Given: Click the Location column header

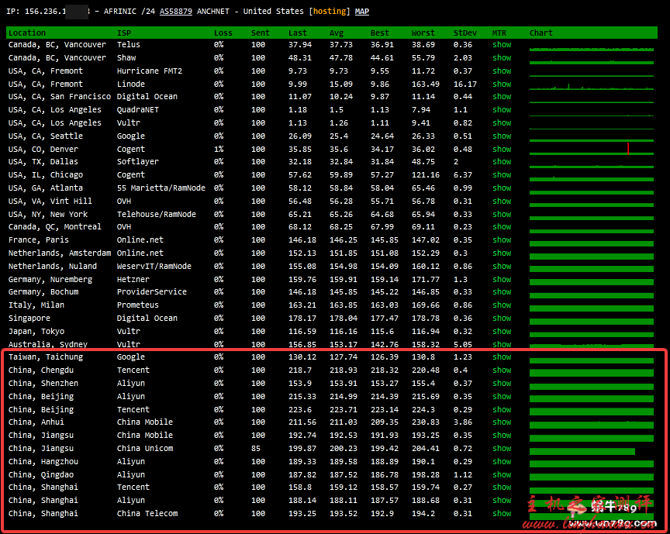Looking at the screenshot, I should [x=27, y=33].
